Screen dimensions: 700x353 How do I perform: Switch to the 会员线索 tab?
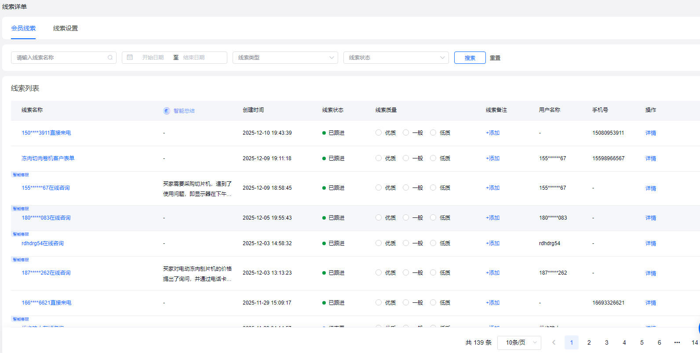coord(23,28)
